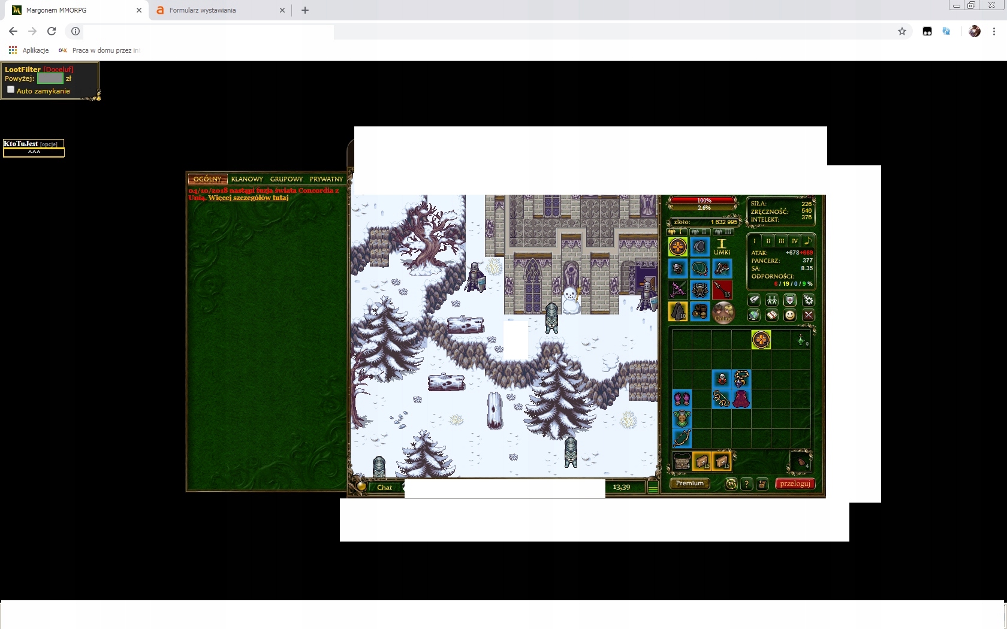Click the tribal mask item in inventory
The height and width of the screenshot is (629, 1007).
click(682, 419)
